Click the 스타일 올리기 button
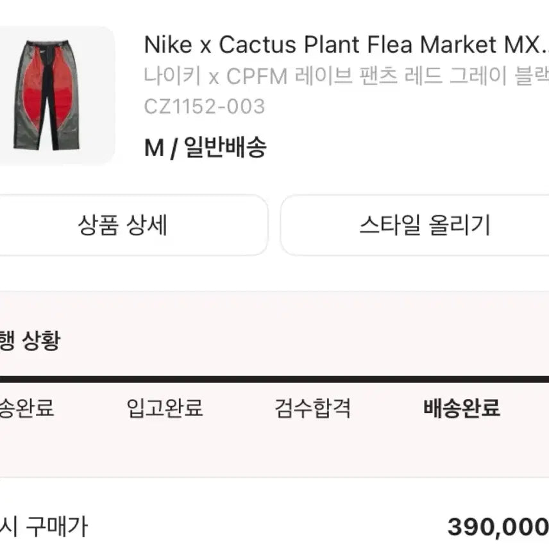549x549 pixels. [x=416, y=225]
